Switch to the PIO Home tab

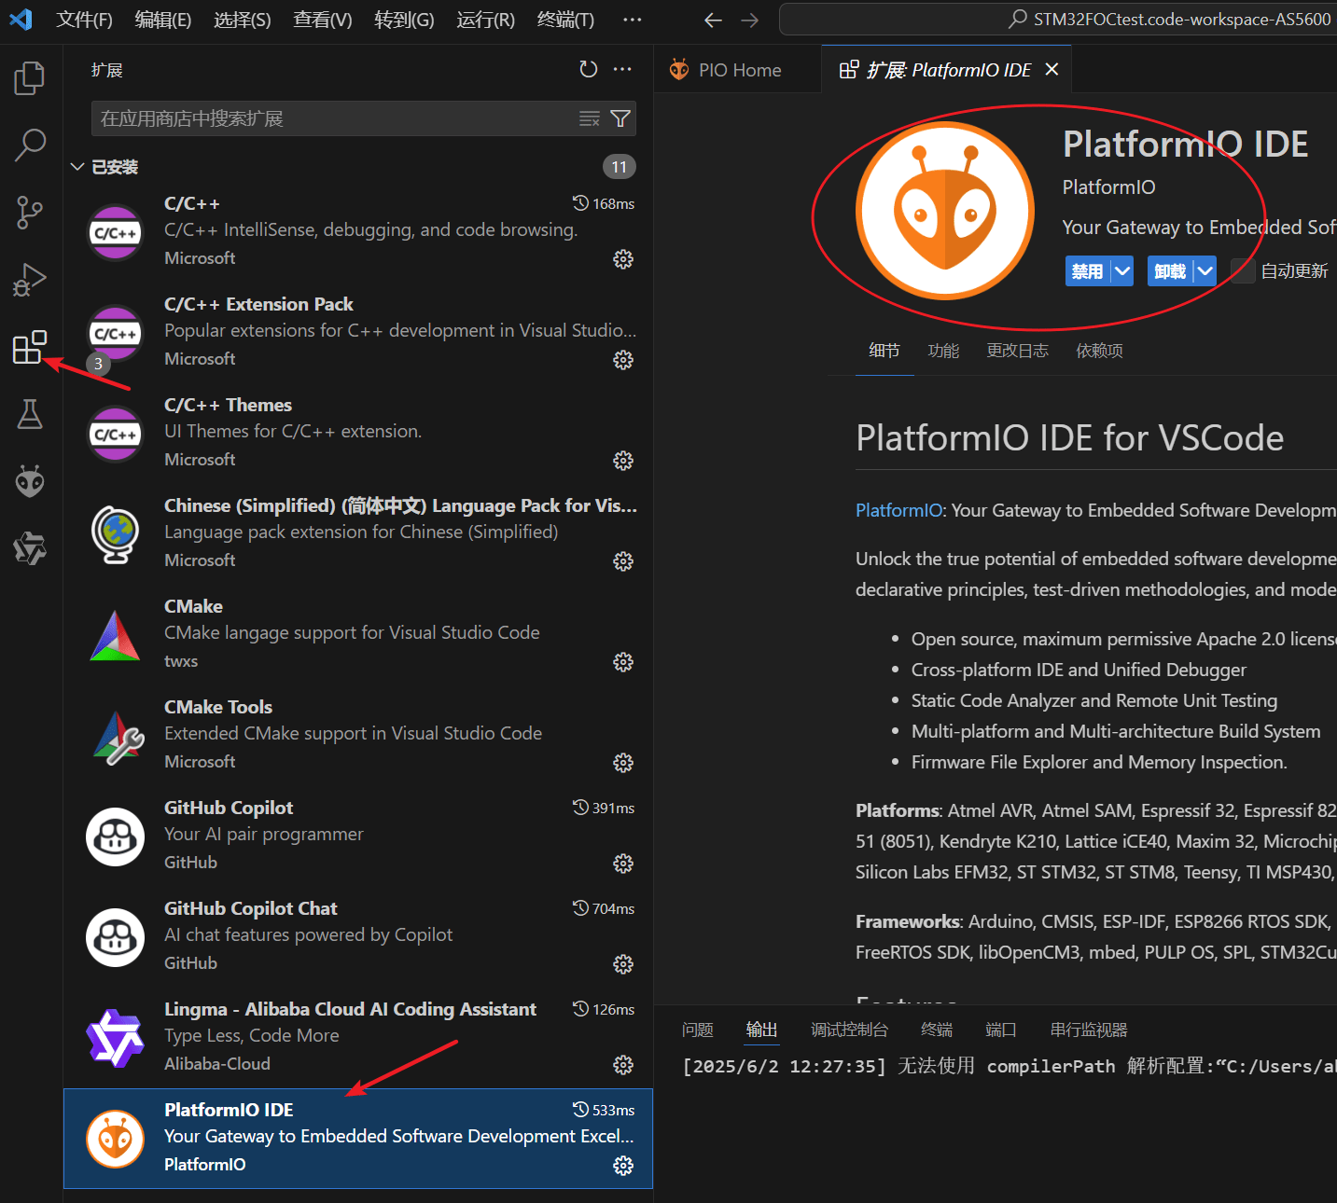click(738, 70)
